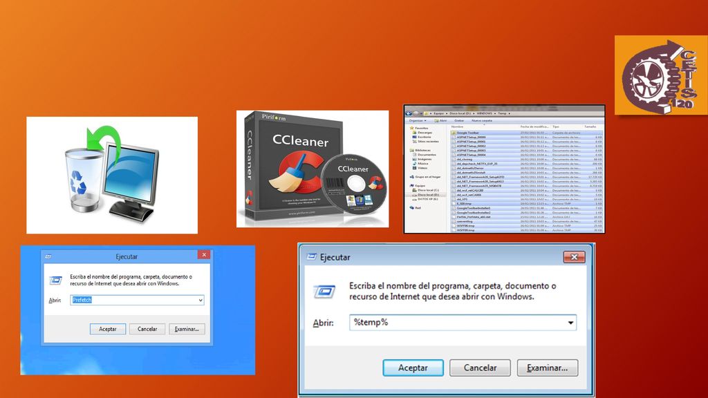
Task: Click the Temp breadcrumb in the address bar
Action: [x=502, y=113]
